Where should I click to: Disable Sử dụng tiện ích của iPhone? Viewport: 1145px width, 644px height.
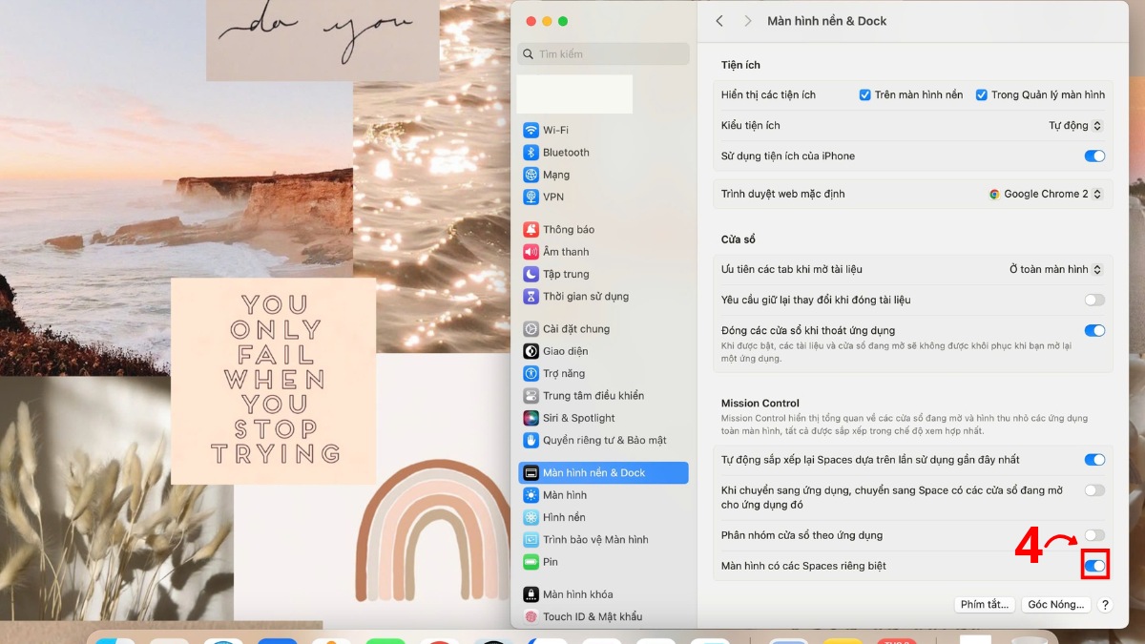click(1093, 156)
